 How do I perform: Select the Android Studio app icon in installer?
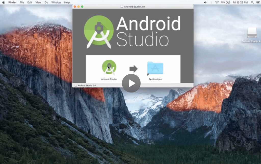click(x=109, y=67)
